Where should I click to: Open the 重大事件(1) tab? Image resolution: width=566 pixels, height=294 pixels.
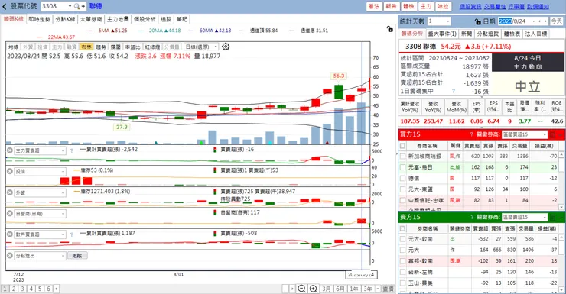pos(442,34)
